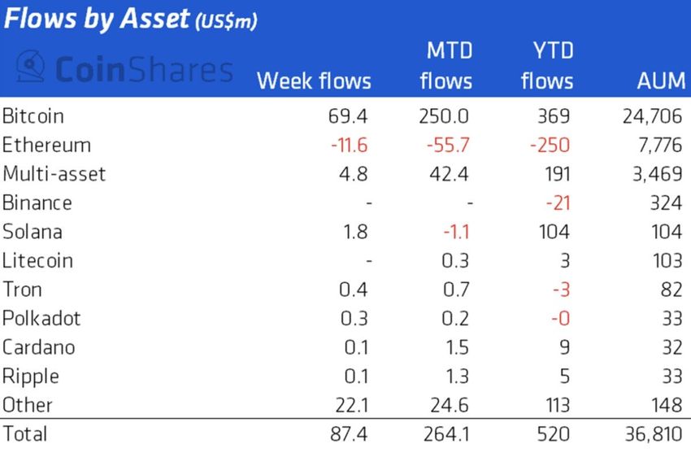Select the YTD flows column header
Screen dimensions: 691x453
(x=547, y=67)
